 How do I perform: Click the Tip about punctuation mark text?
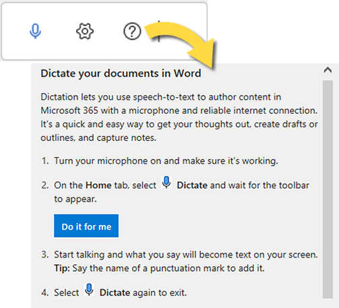point(159,268)
